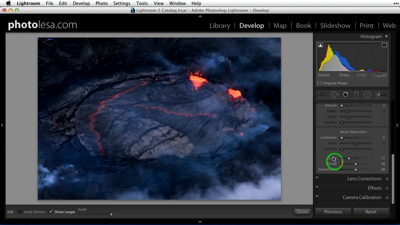Select the Adjustment Brush tool
Image resolution: width=400 pixels, height=225 pixels.
[x=381, y=95]
